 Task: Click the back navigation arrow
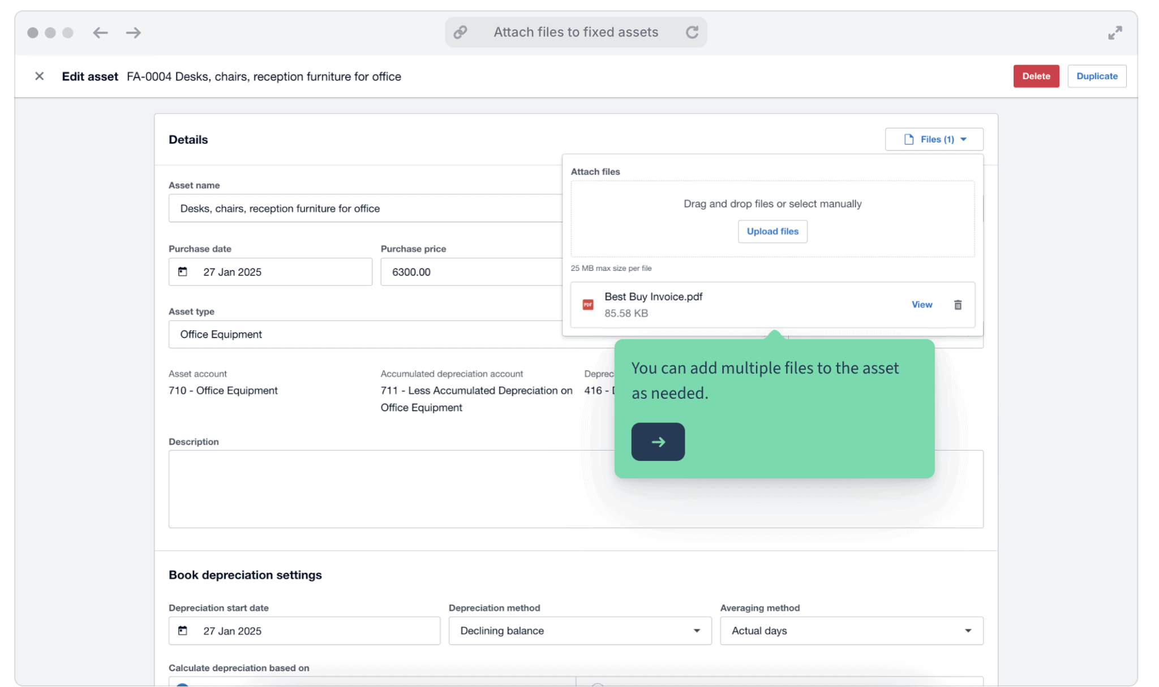pos(101,32)
